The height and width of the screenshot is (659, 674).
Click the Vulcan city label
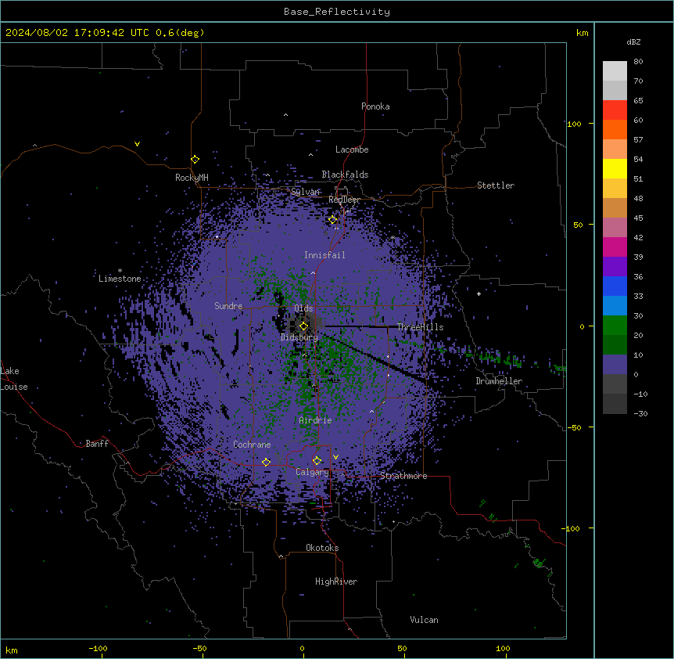(x=424, y=620)
